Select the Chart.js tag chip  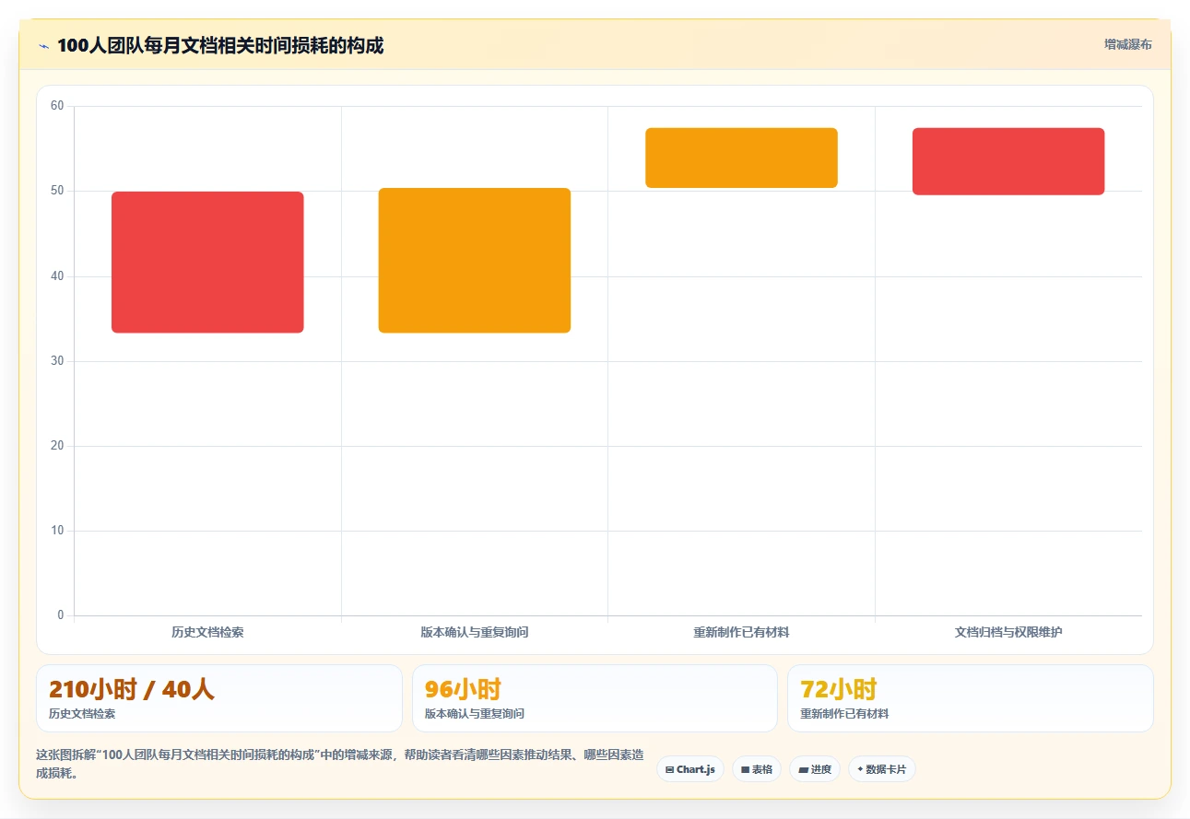pos(690,769)
